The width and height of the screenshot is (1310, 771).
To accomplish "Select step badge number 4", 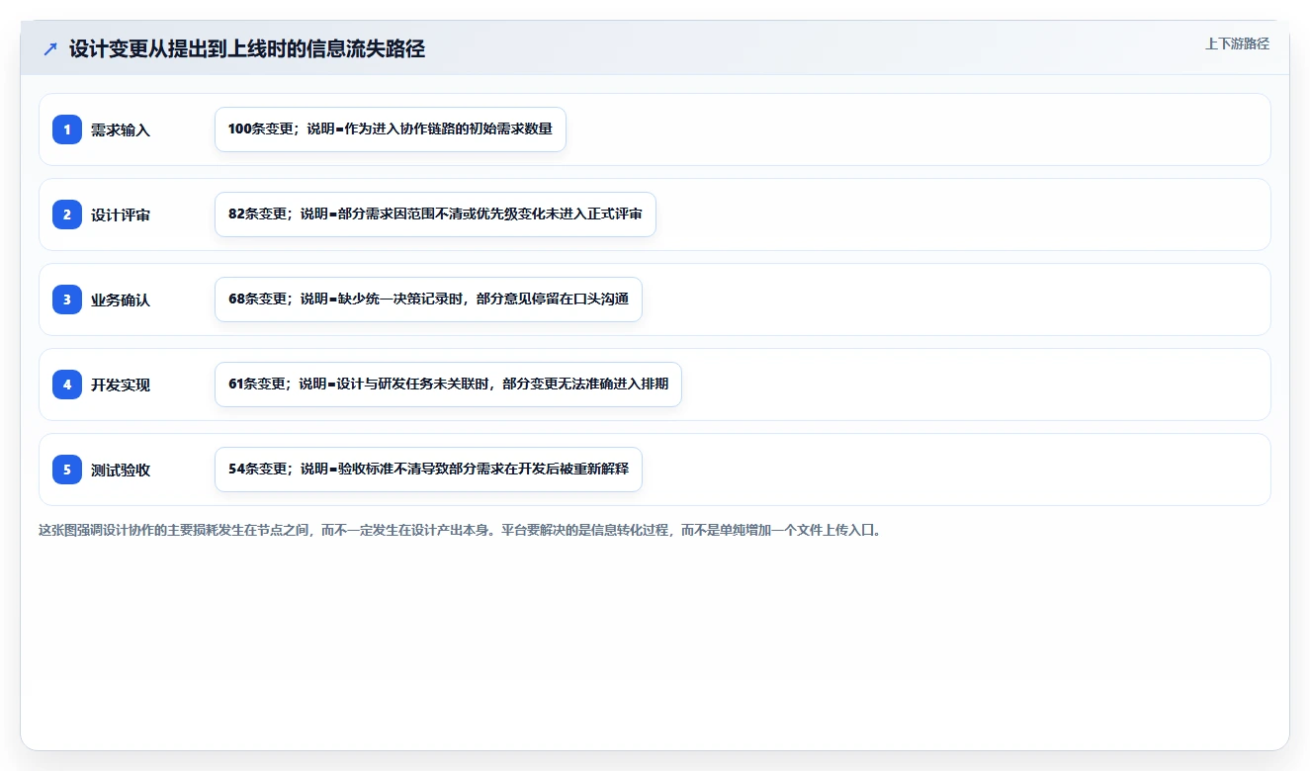I will [67, 385].
